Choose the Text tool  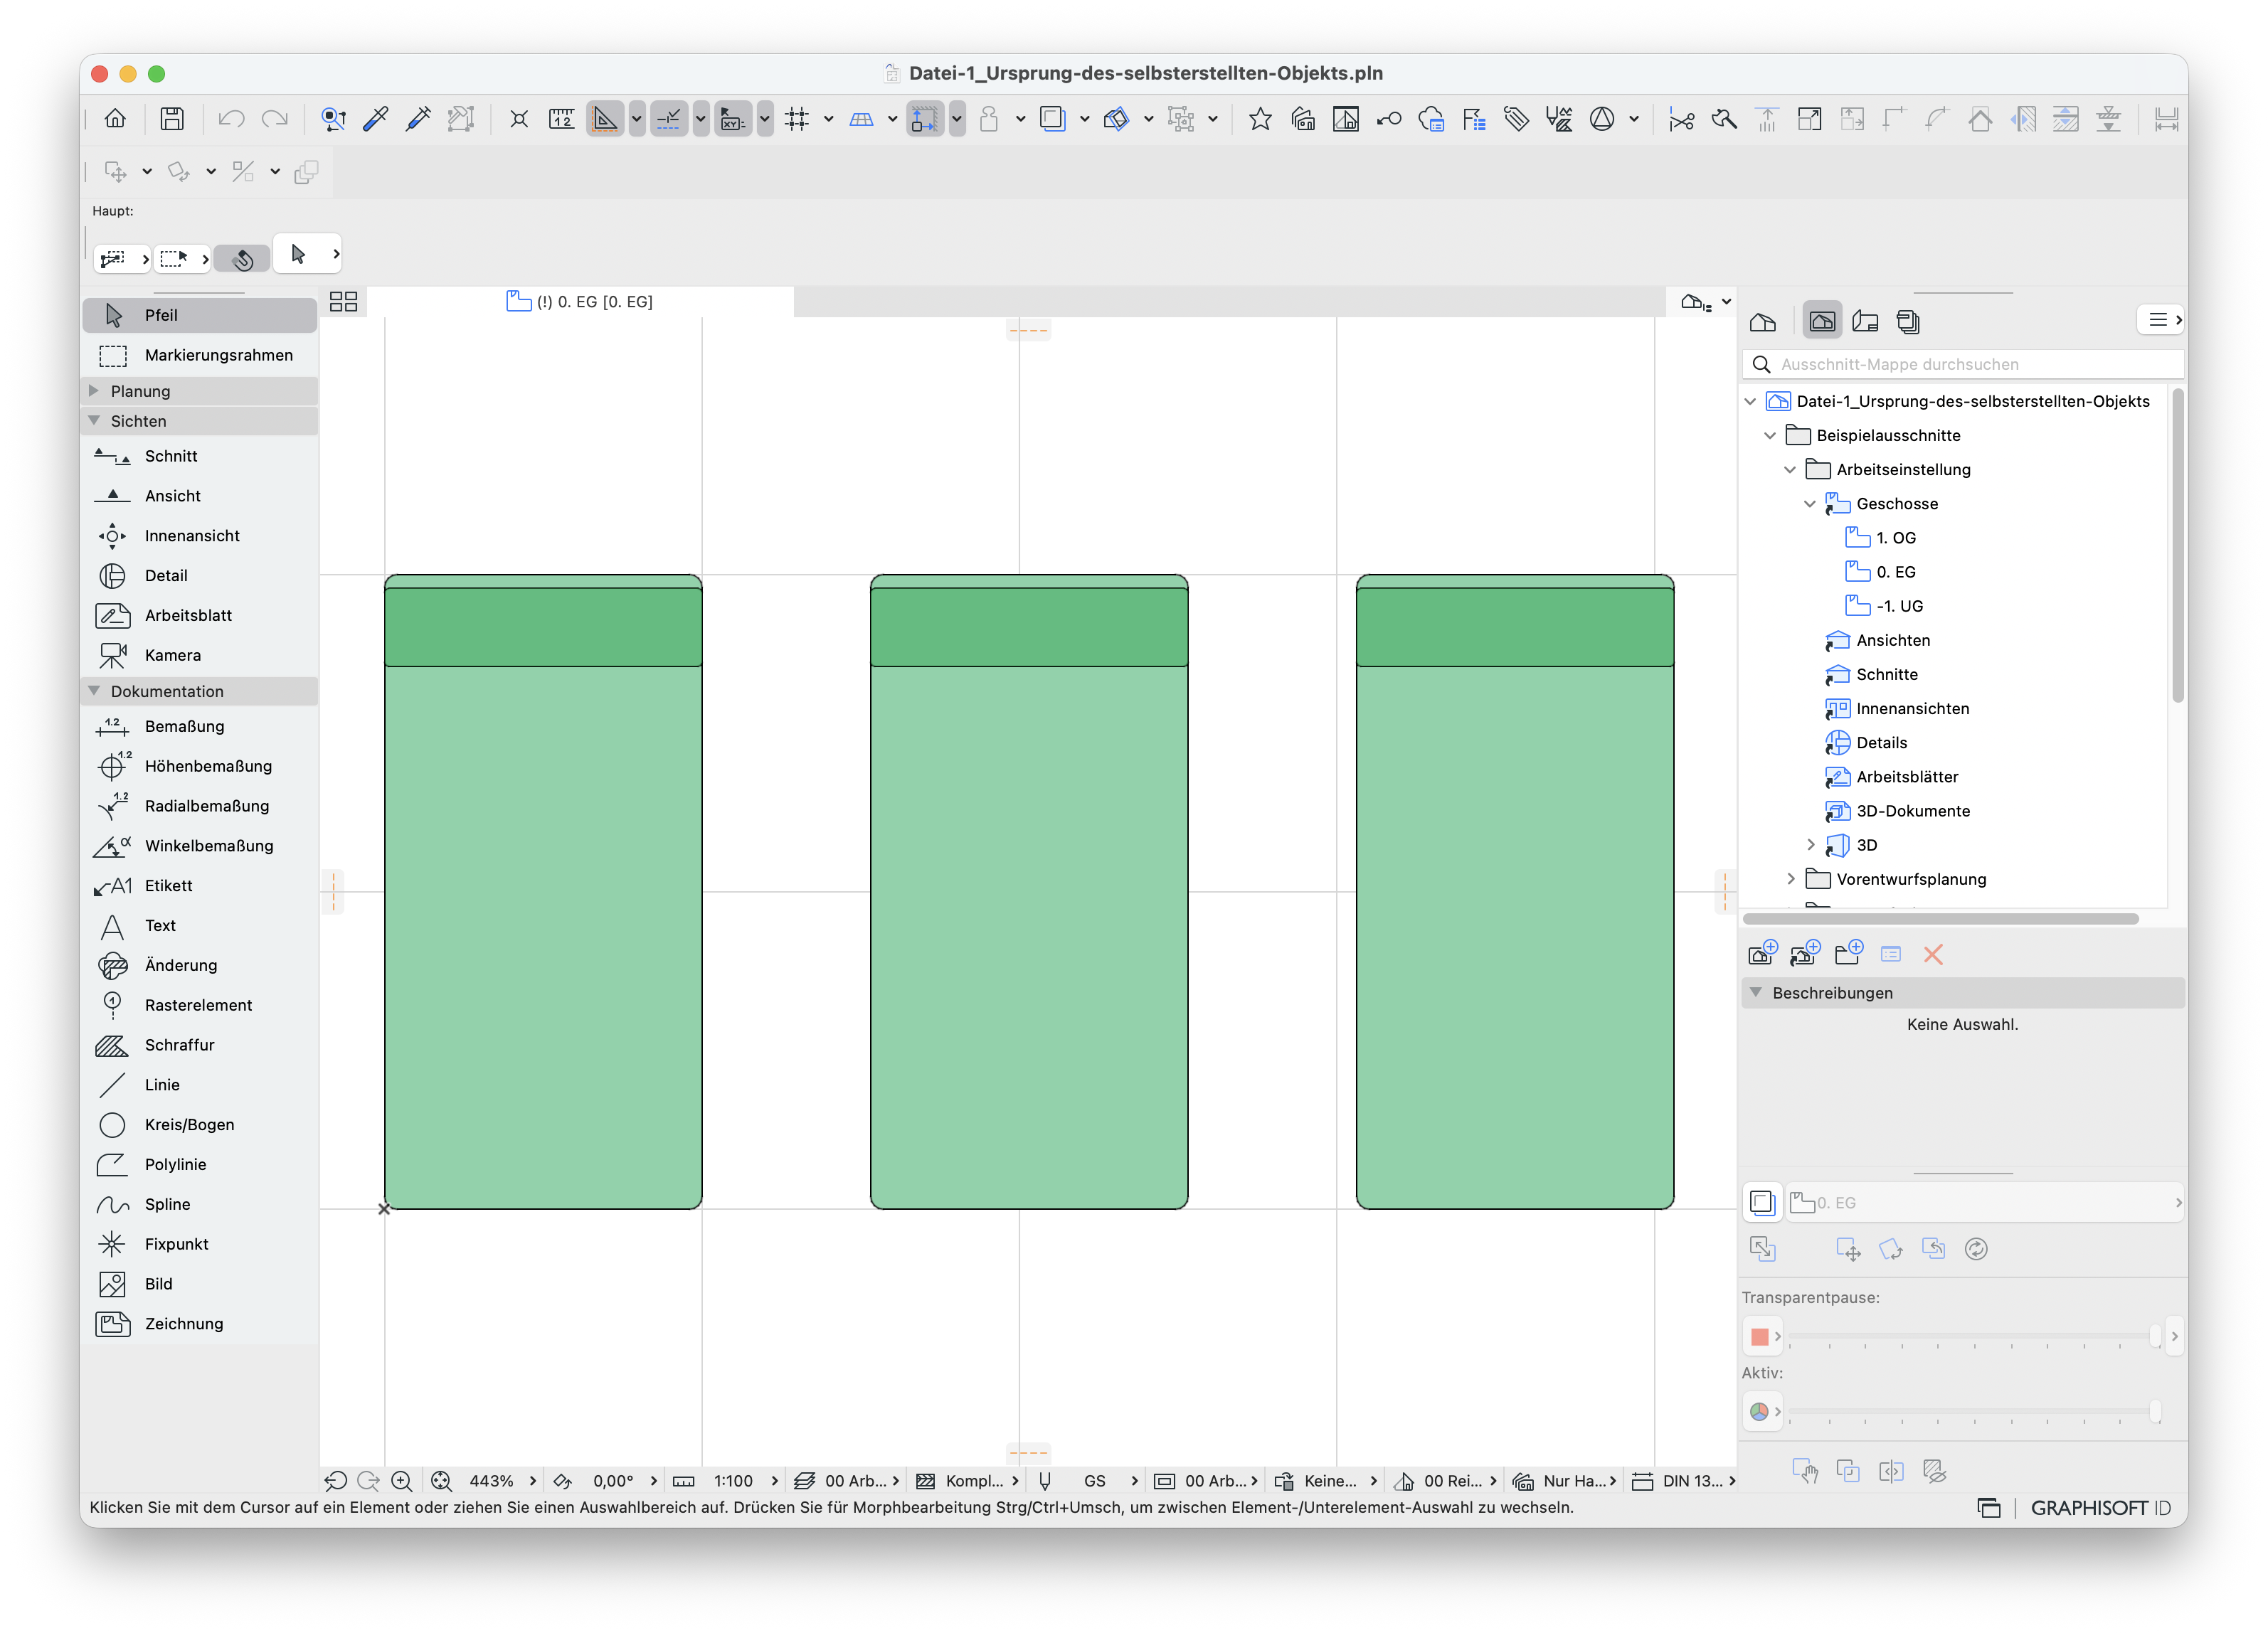pyautogui.click(x=199, y=926)
